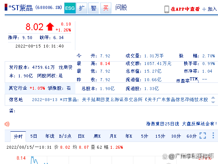This screenshot has height=164, width=218.
Task: Click the *ST紫晶 stock name title
Action: [x=20, y=8]
